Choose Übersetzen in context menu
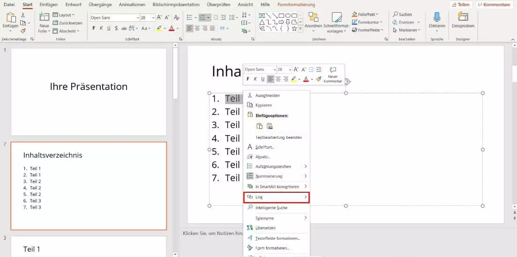Screen dimensions: 517x257 276,228
